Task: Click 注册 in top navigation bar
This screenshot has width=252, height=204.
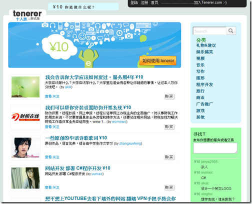Action: pos(144,2)
